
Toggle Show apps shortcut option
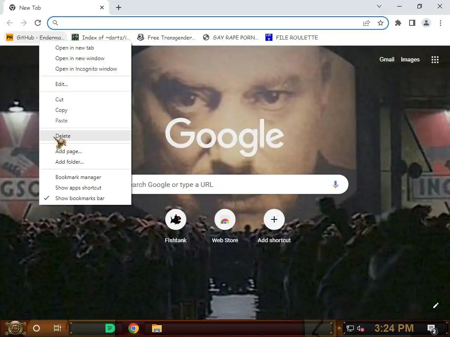pyautogui.click(x=85, y=188)
